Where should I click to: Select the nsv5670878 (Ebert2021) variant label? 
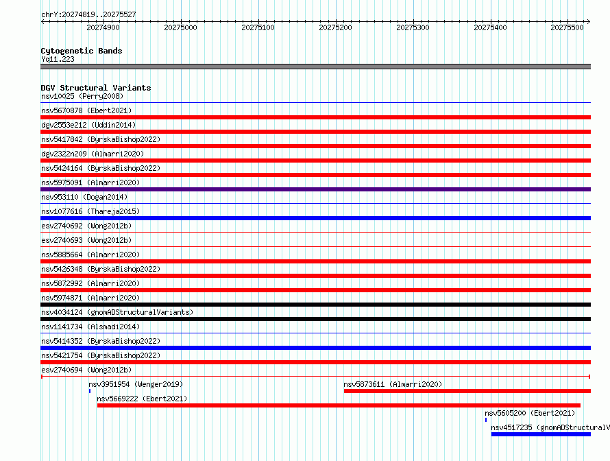click(x=86, y=110)
